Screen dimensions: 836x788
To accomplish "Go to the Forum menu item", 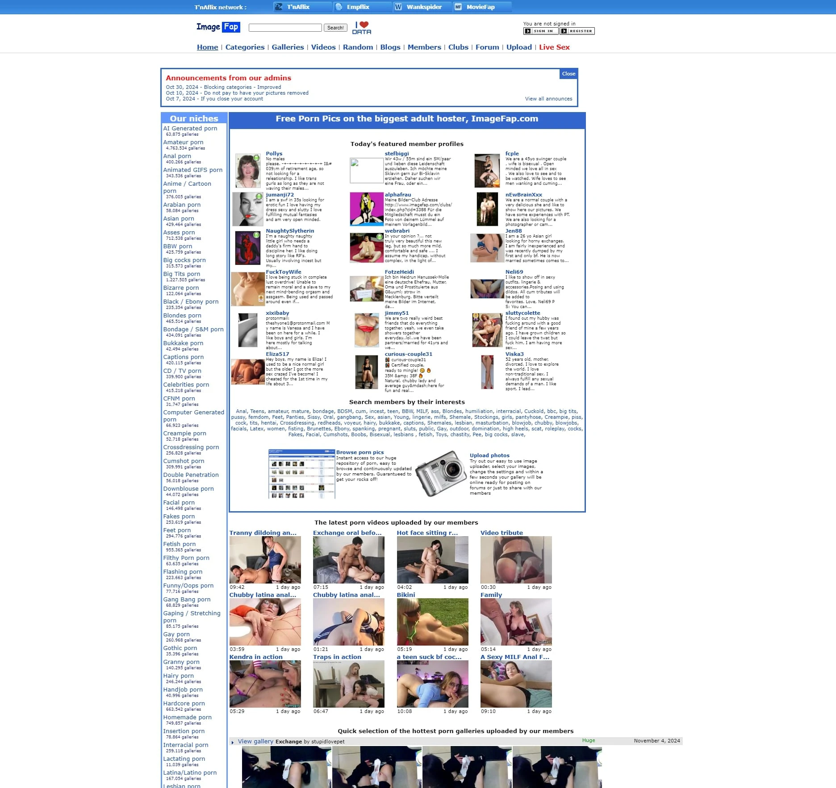I will [x=487, y=47].
